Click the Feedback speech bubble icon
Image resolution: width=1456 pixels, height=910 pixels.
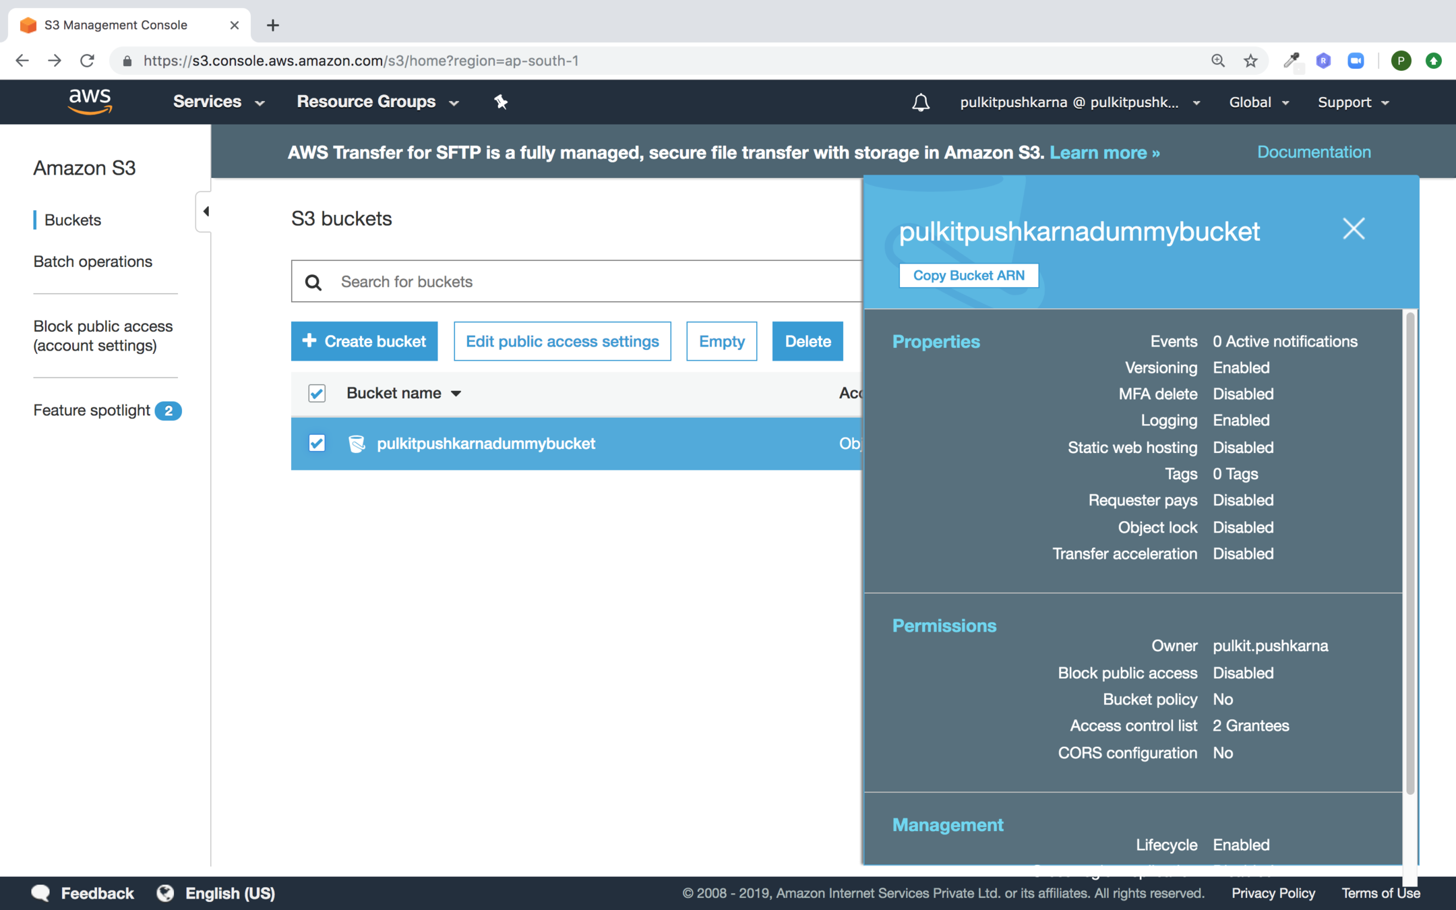point(40,893)
